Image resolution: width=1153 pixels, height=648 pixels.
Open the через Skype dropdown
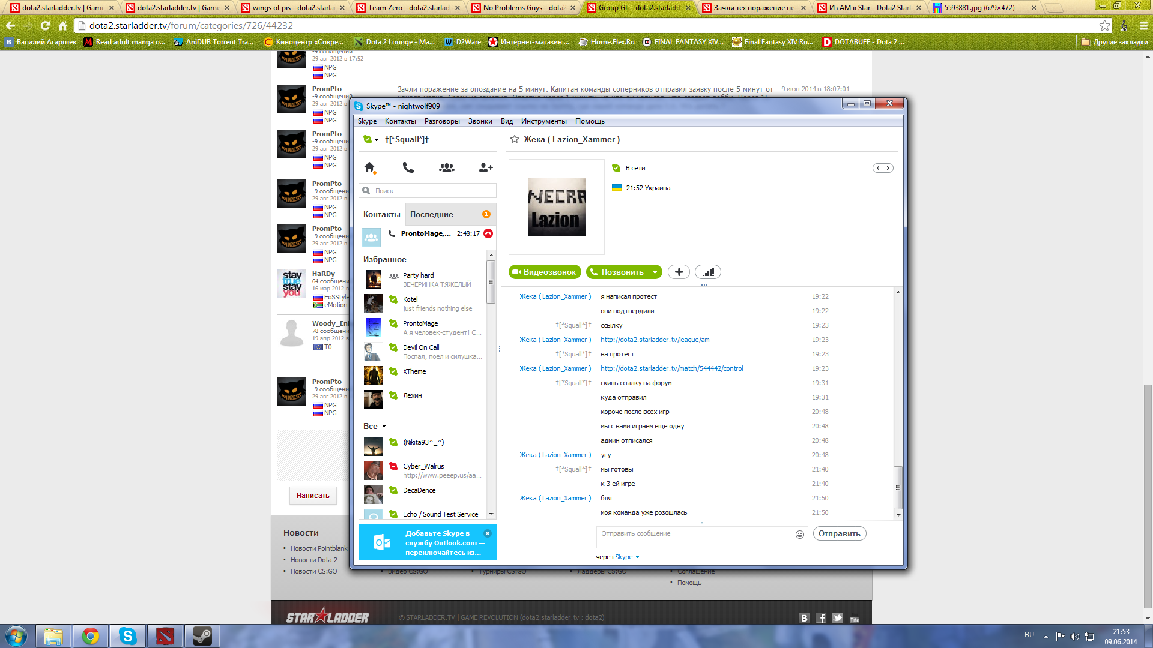tap(637, 557)
